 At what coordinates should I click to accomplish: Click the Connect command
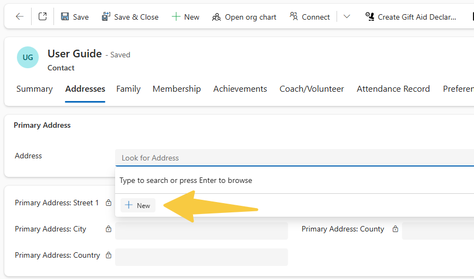[x=309, y=17]
